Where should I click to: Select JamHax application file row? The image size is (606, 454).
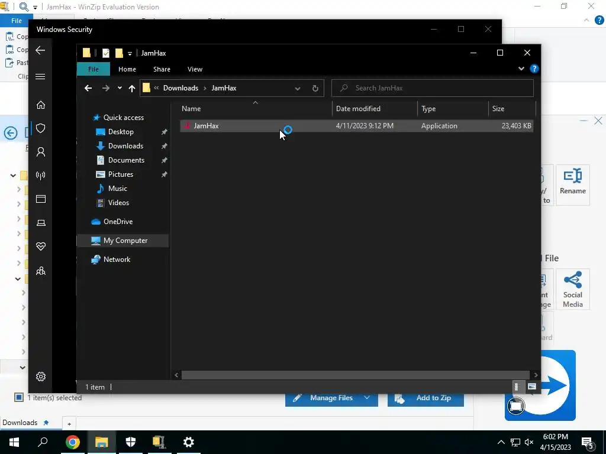356,126
